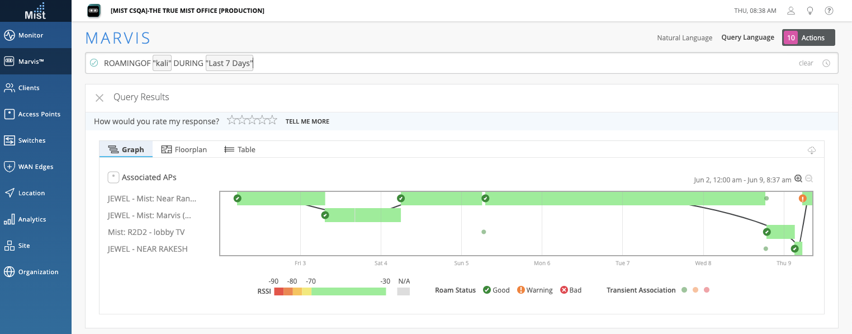Open the Analytics section

[31, 219]
